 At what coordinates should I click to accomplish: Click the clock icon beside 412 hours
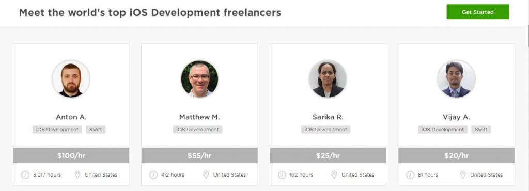(x=153, y=175)
